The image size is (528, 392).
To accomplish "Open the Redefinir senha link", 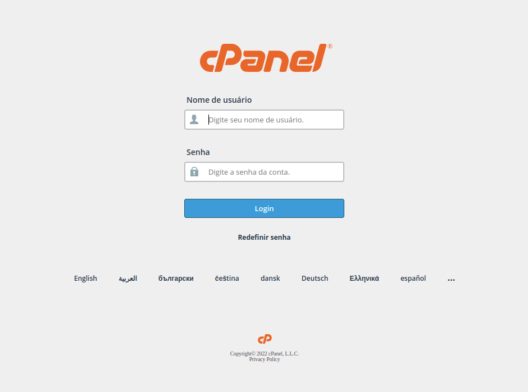I will (265, 238).
